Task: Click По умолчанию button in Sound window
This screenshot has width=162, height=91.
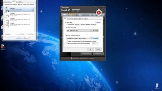Action: click(x=21, y=34)
